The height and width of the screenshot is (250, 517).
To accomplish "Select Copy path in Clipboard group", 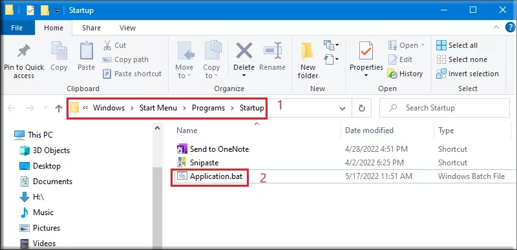I will [125, 59].
